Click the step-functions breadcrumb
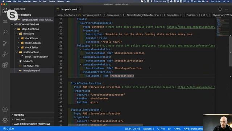Viewport: 232px width, 131px height. pos(66,15)
